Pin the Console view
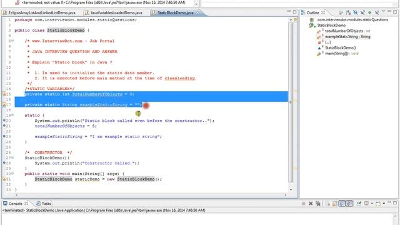This screenshot has height=225, width=400. (x=359, y=203)
